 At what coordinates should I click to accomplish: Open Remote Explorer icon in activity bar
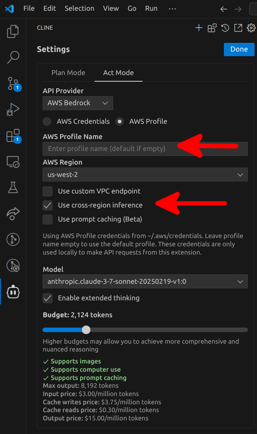(13, 162)
